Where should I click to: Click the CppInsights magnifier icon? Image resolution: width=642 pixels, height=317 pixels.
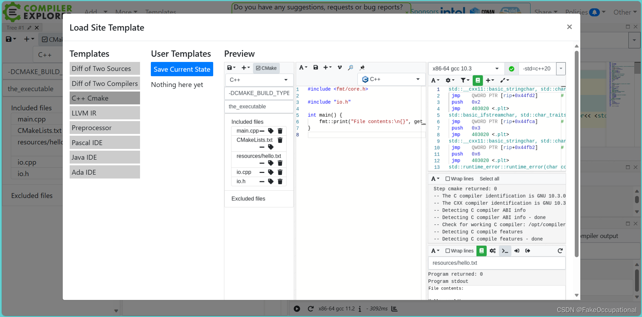point(350,68)
